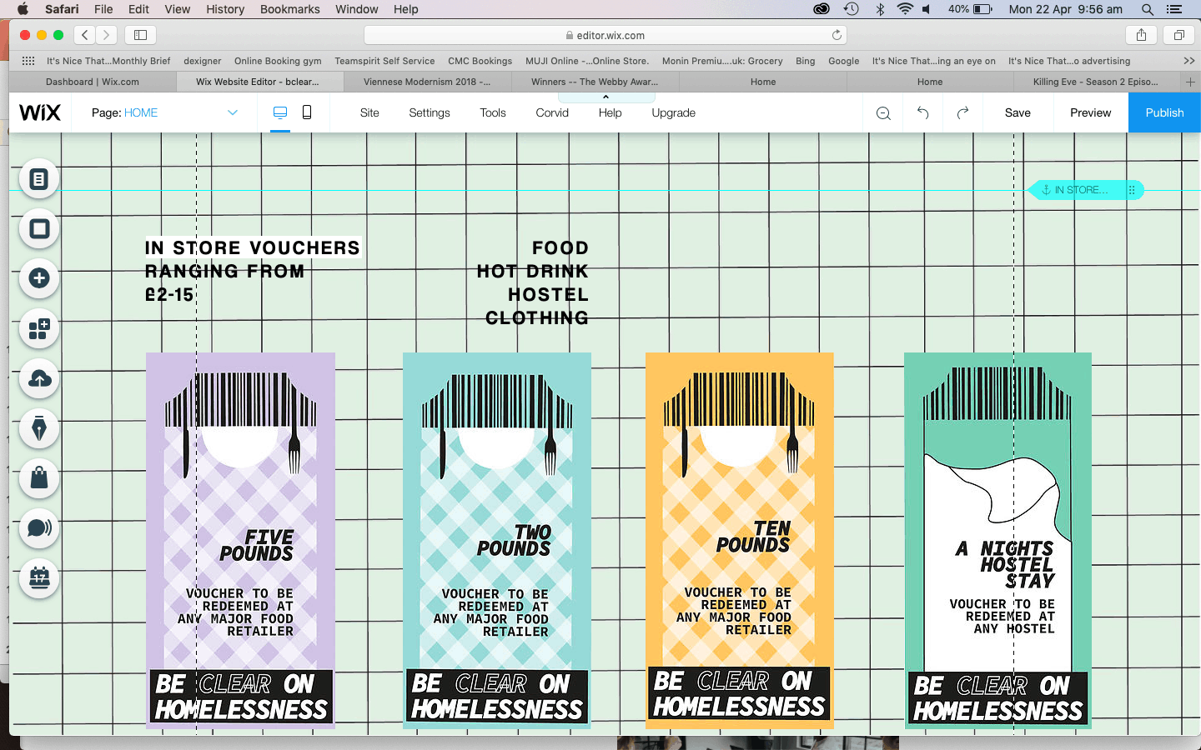
Task: Open the Add Apps icon in sidebar
Action: pos(39,328)
